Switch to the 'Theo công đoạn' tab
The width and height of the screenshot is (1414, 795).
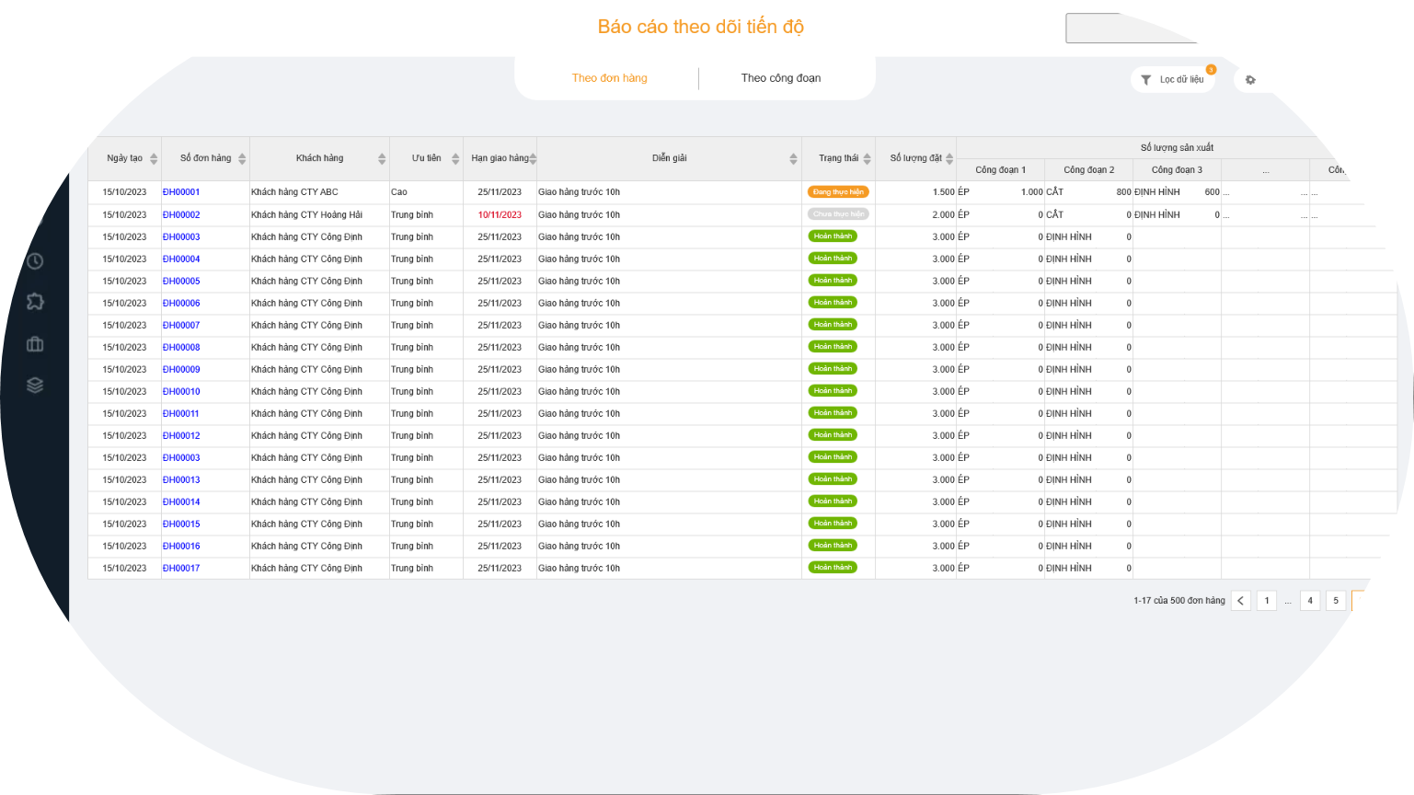coord(781,78)
